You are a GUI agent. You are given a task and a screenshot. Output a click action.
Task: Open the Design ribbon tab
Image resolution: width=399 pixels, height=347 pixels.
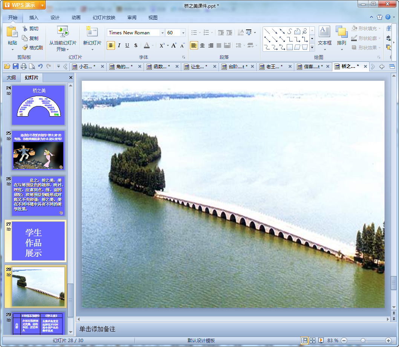point(55,18)
